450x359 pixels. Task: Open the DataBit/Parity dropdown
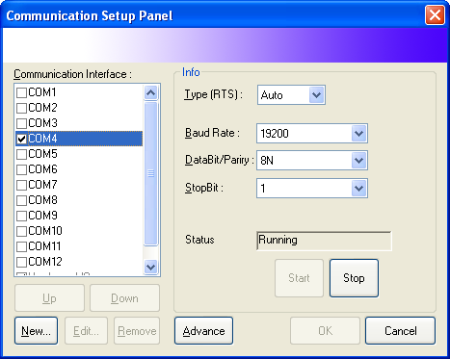pyautogui.click(x=358, y=160)
